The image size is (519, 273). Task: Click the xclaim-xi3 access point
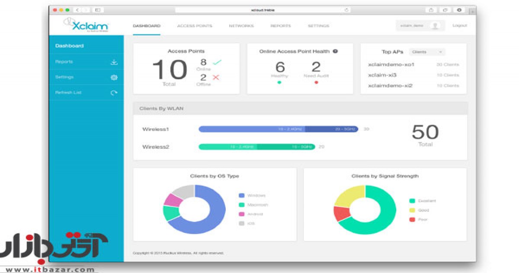[x=382, y=75]
